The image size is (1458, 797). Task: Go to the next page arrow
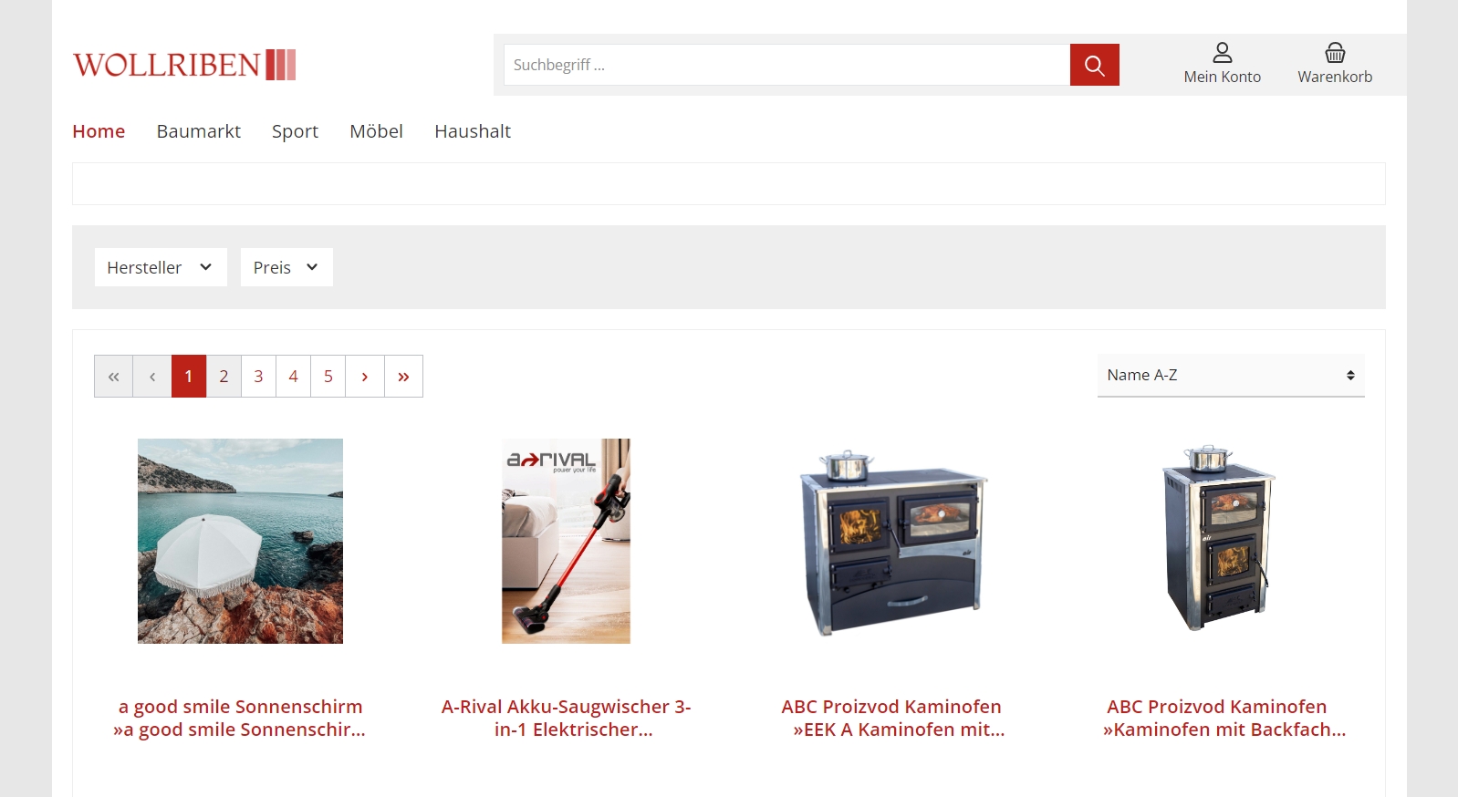click(x=365, y=376)
